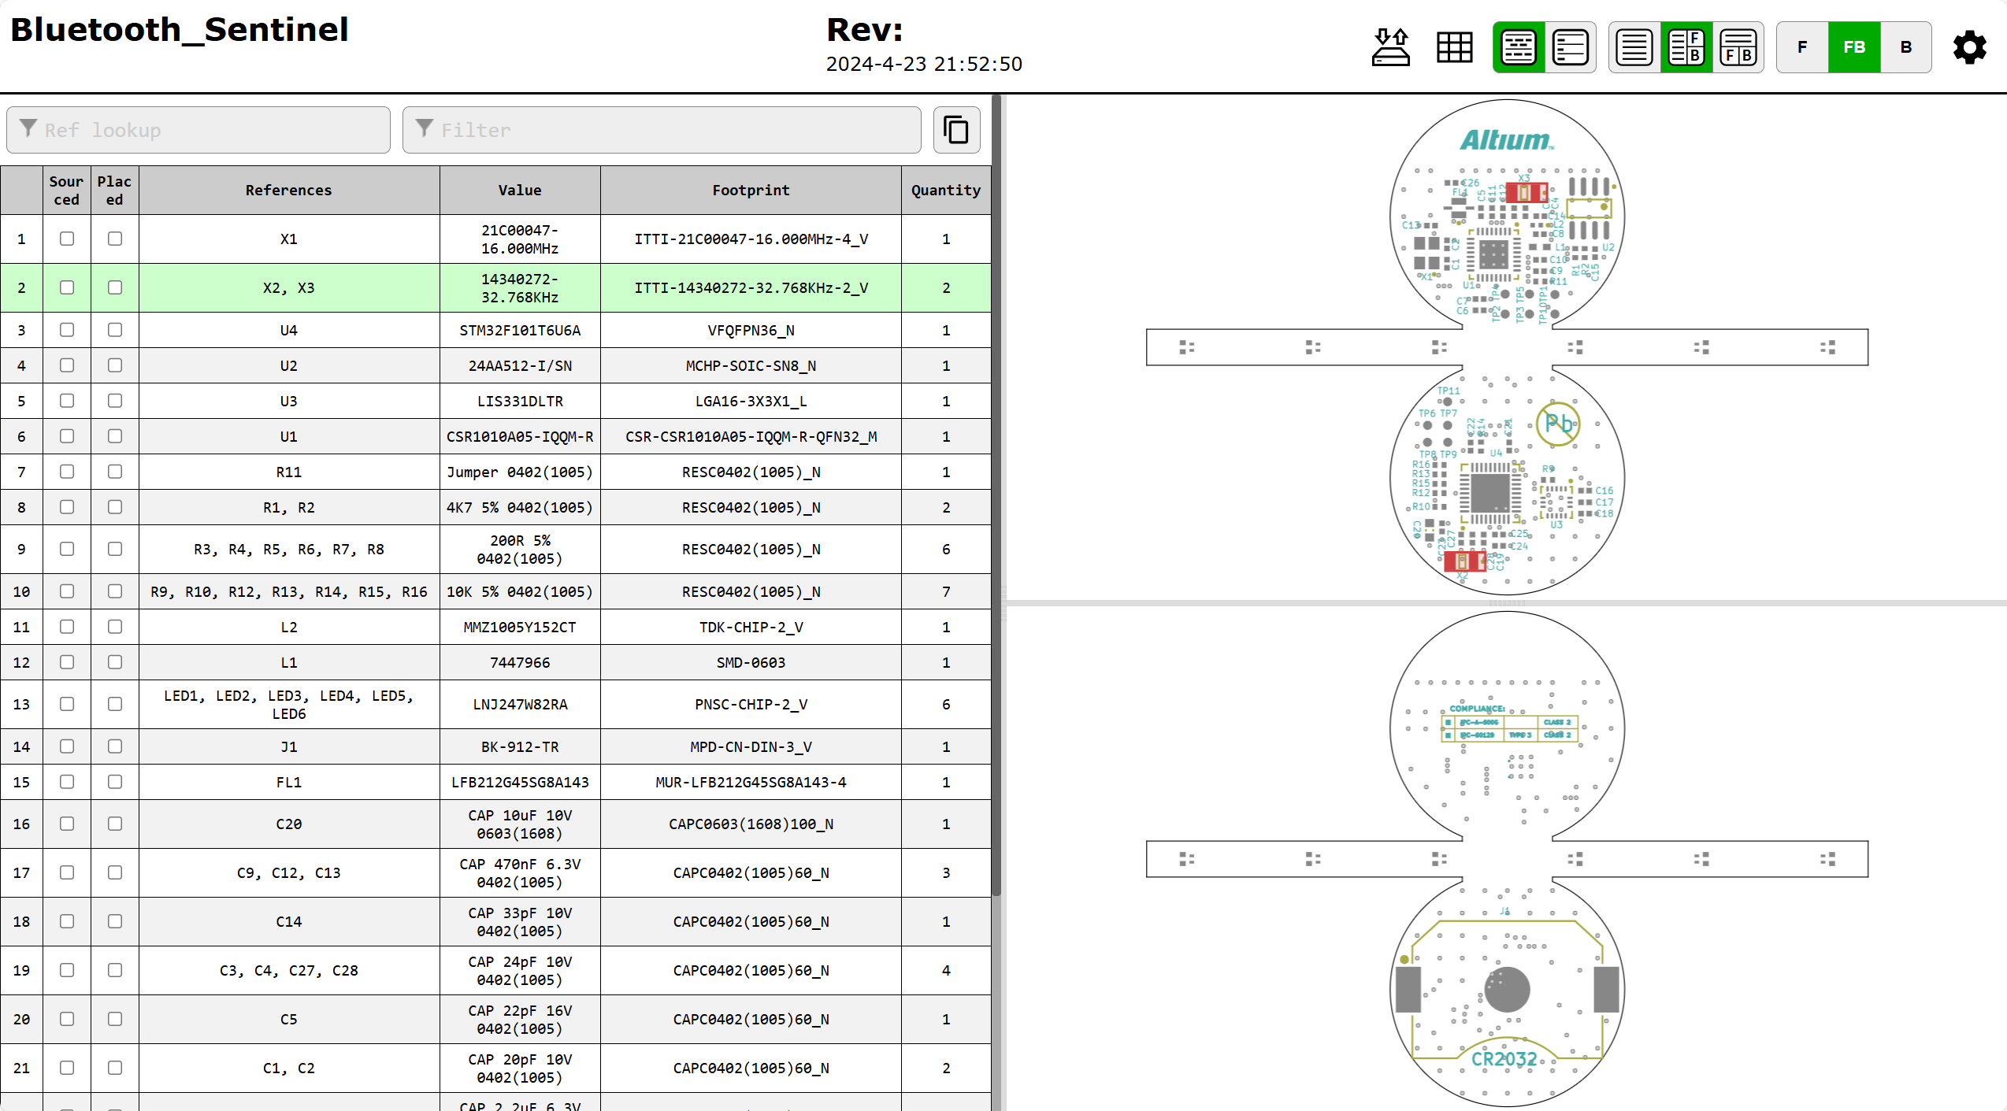Switch to BOM top-bottom layout icon
Viewport: 2007px width, 1111px height.
(1738, 47)
